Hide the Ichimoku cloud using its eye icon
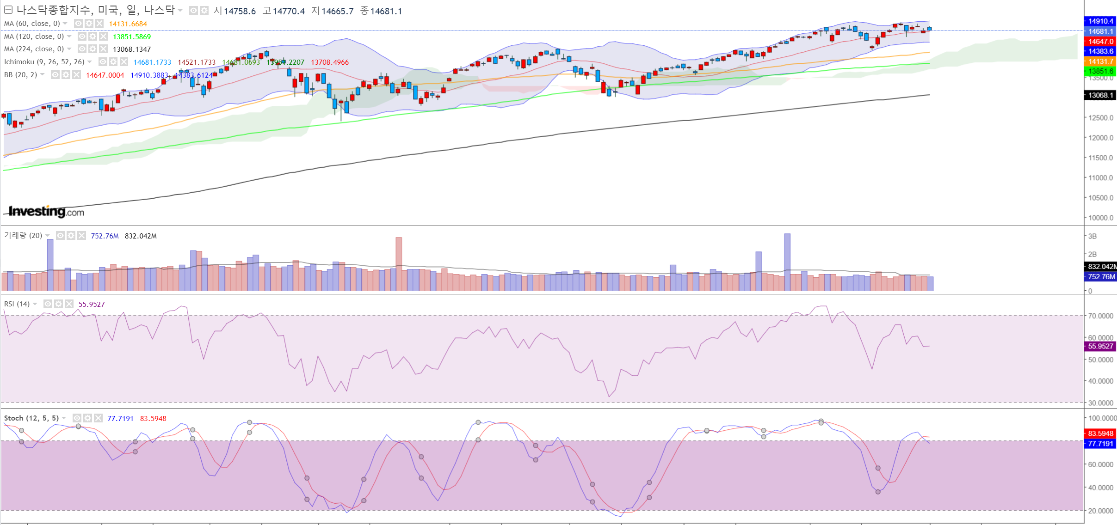1117x525 pixels. coord(103,61)
